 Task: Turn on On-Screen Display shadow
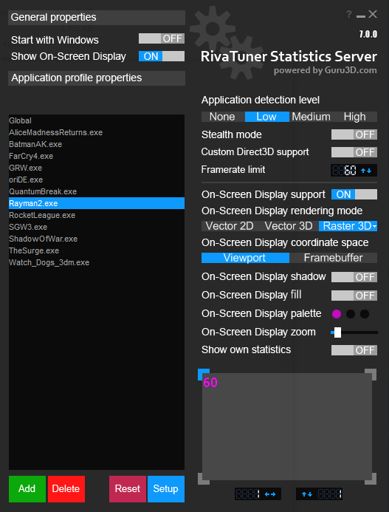click(354, 277)
